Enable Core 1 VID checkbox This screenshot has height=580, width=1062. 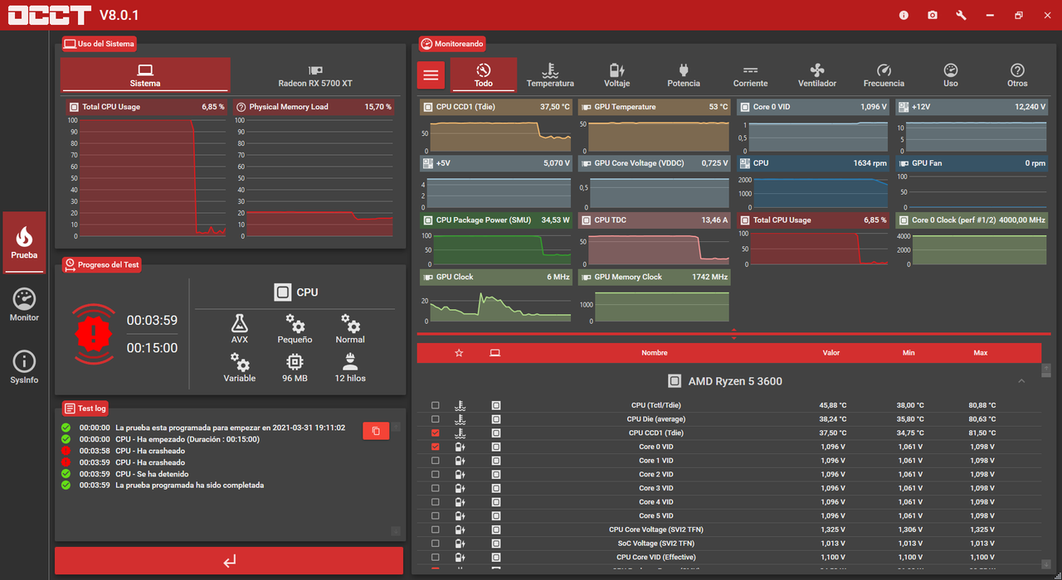pos(436,461)
